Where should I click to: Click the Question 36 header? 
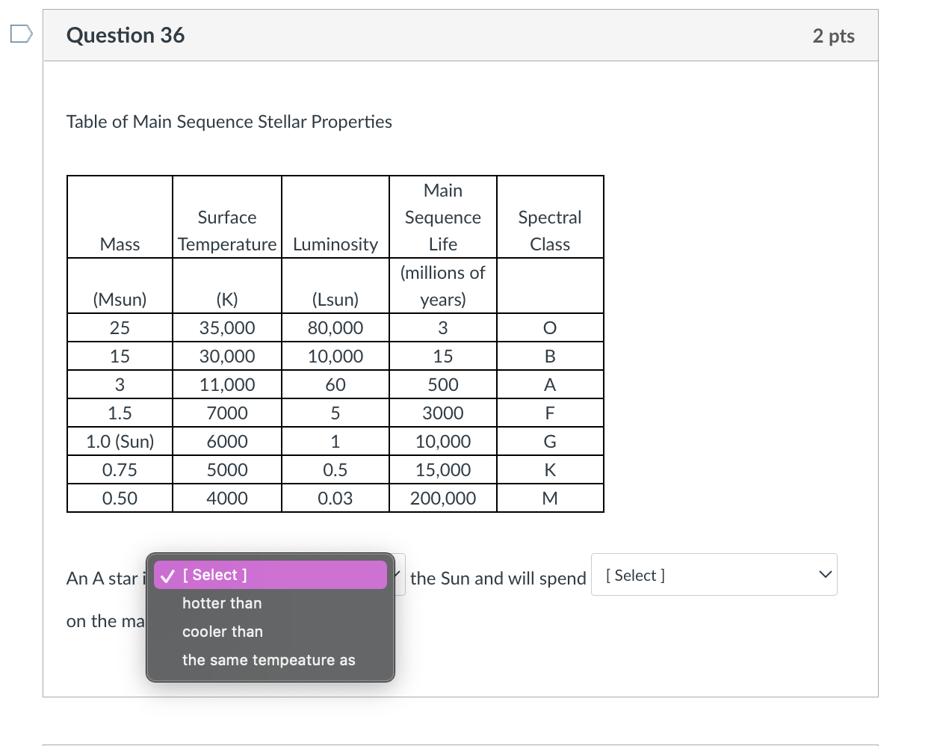[125, 35]
